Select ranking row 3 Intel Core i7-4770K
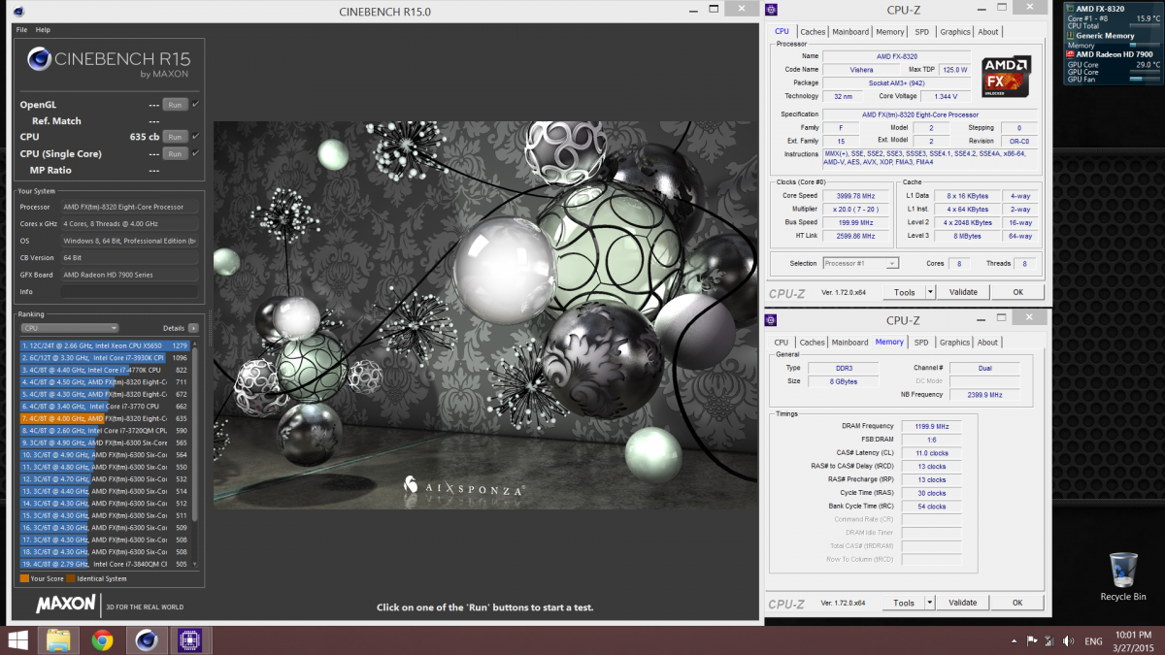The image size is (1165, 655). point(105,370)
